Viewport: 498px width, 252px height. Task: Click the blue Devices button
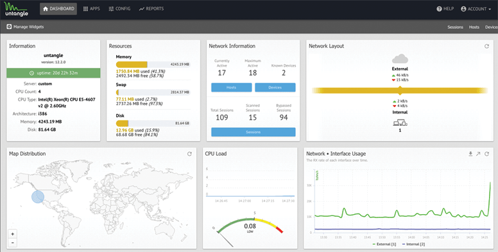click(x=275, y=88)
